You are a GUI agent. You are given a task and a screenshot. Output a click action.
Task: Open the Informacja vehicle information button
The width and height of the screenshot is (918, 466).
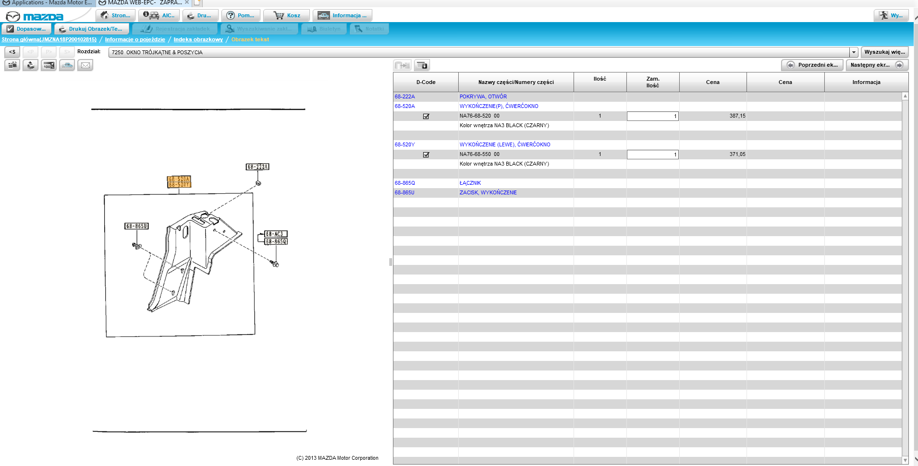pyautogui.click(x=342, y=15)
